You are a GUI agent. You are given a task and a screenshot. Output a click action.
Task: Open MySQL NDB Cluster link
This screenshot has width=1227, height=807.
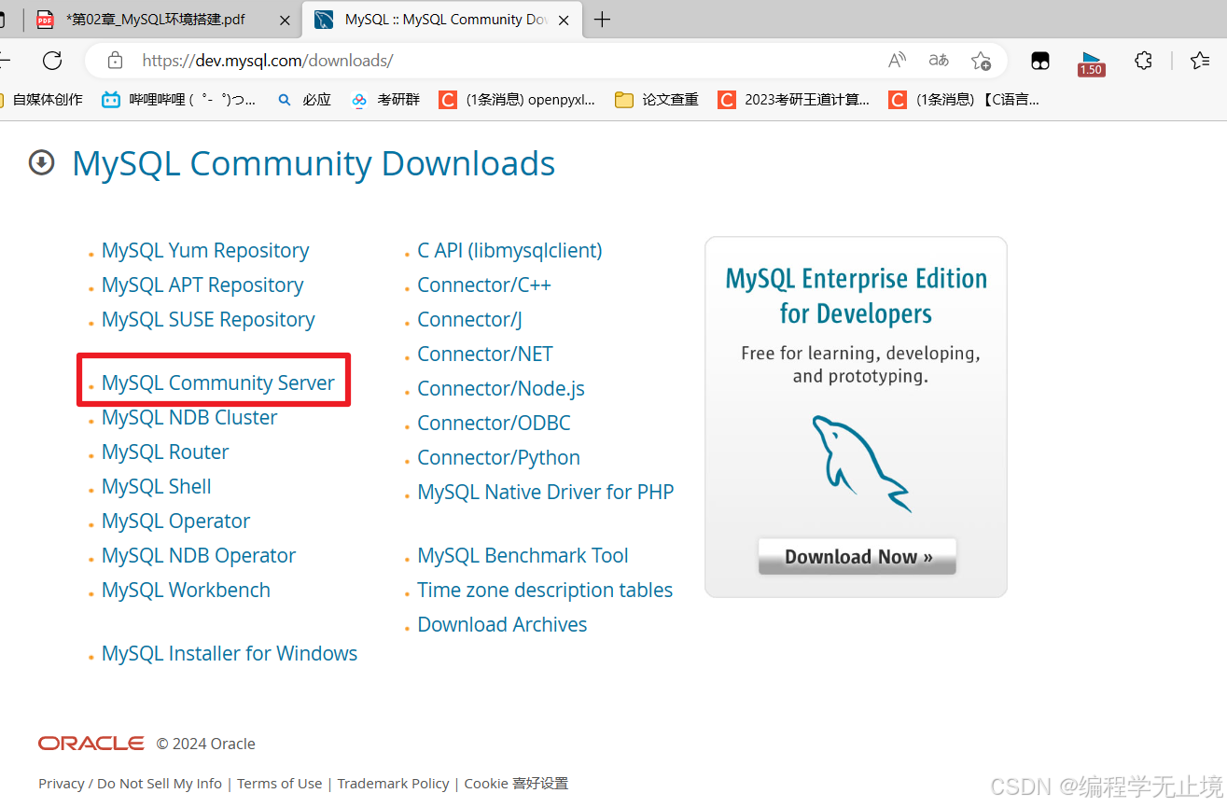189,418
